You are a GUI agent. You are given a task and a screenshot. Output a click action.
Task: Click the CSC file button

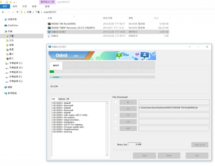tap(128, 122)
